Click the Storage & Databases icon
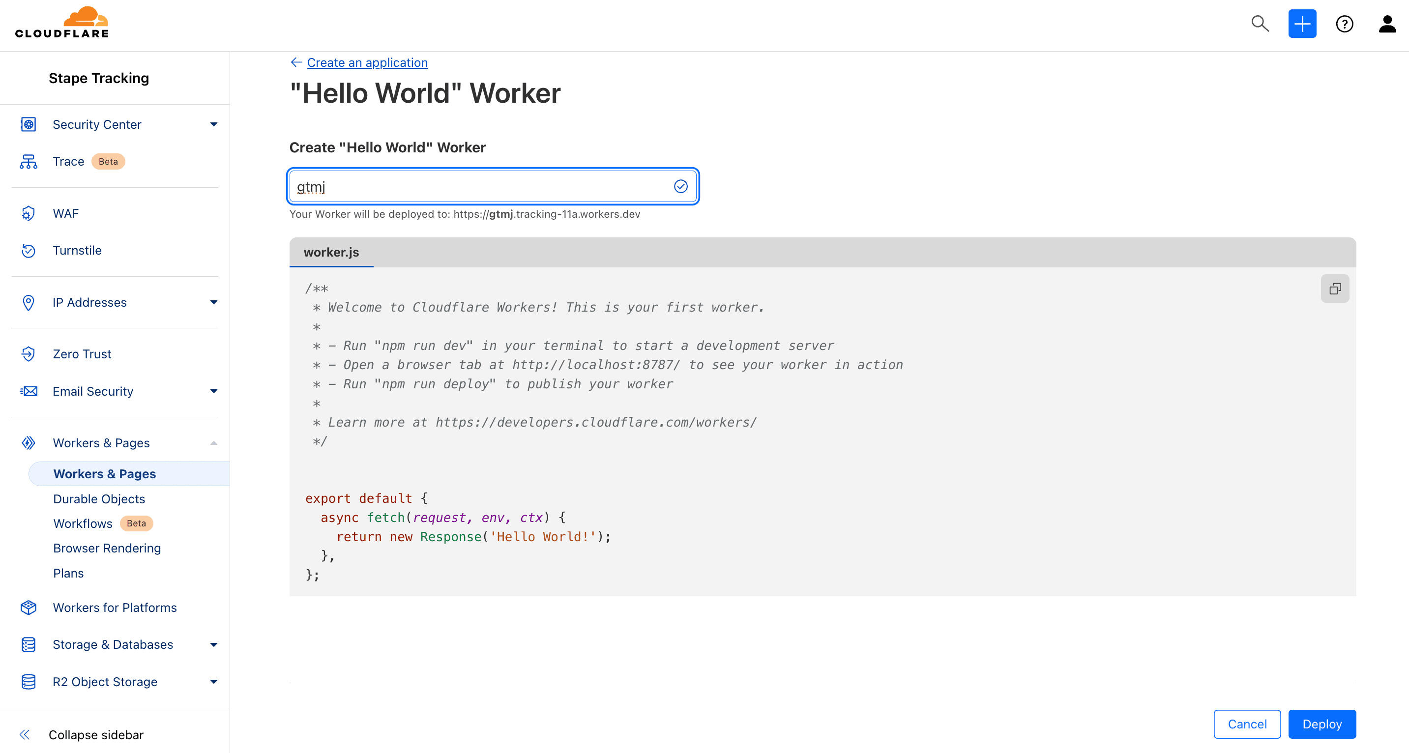Image resolution: width=1409 pixels, height=753 pixels. click(x=29, y=645)
